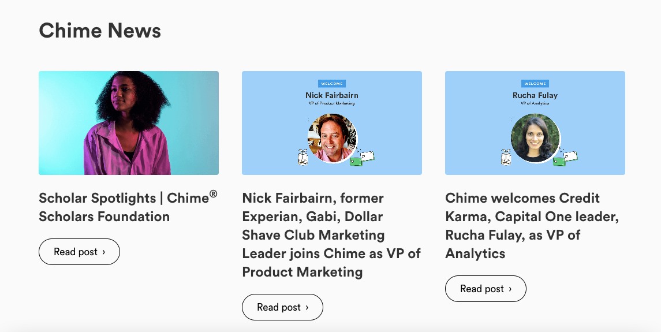Click Nick Fairbairn's circular profile photo
661x332 pixels.
coord(332,138)
